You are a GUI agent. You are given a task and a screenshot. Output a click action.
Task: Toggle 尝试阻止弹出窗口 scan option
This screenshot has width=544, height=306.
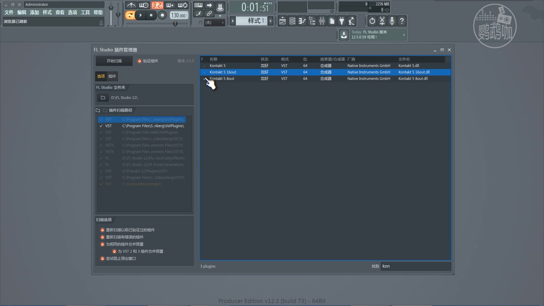point(102,258)
